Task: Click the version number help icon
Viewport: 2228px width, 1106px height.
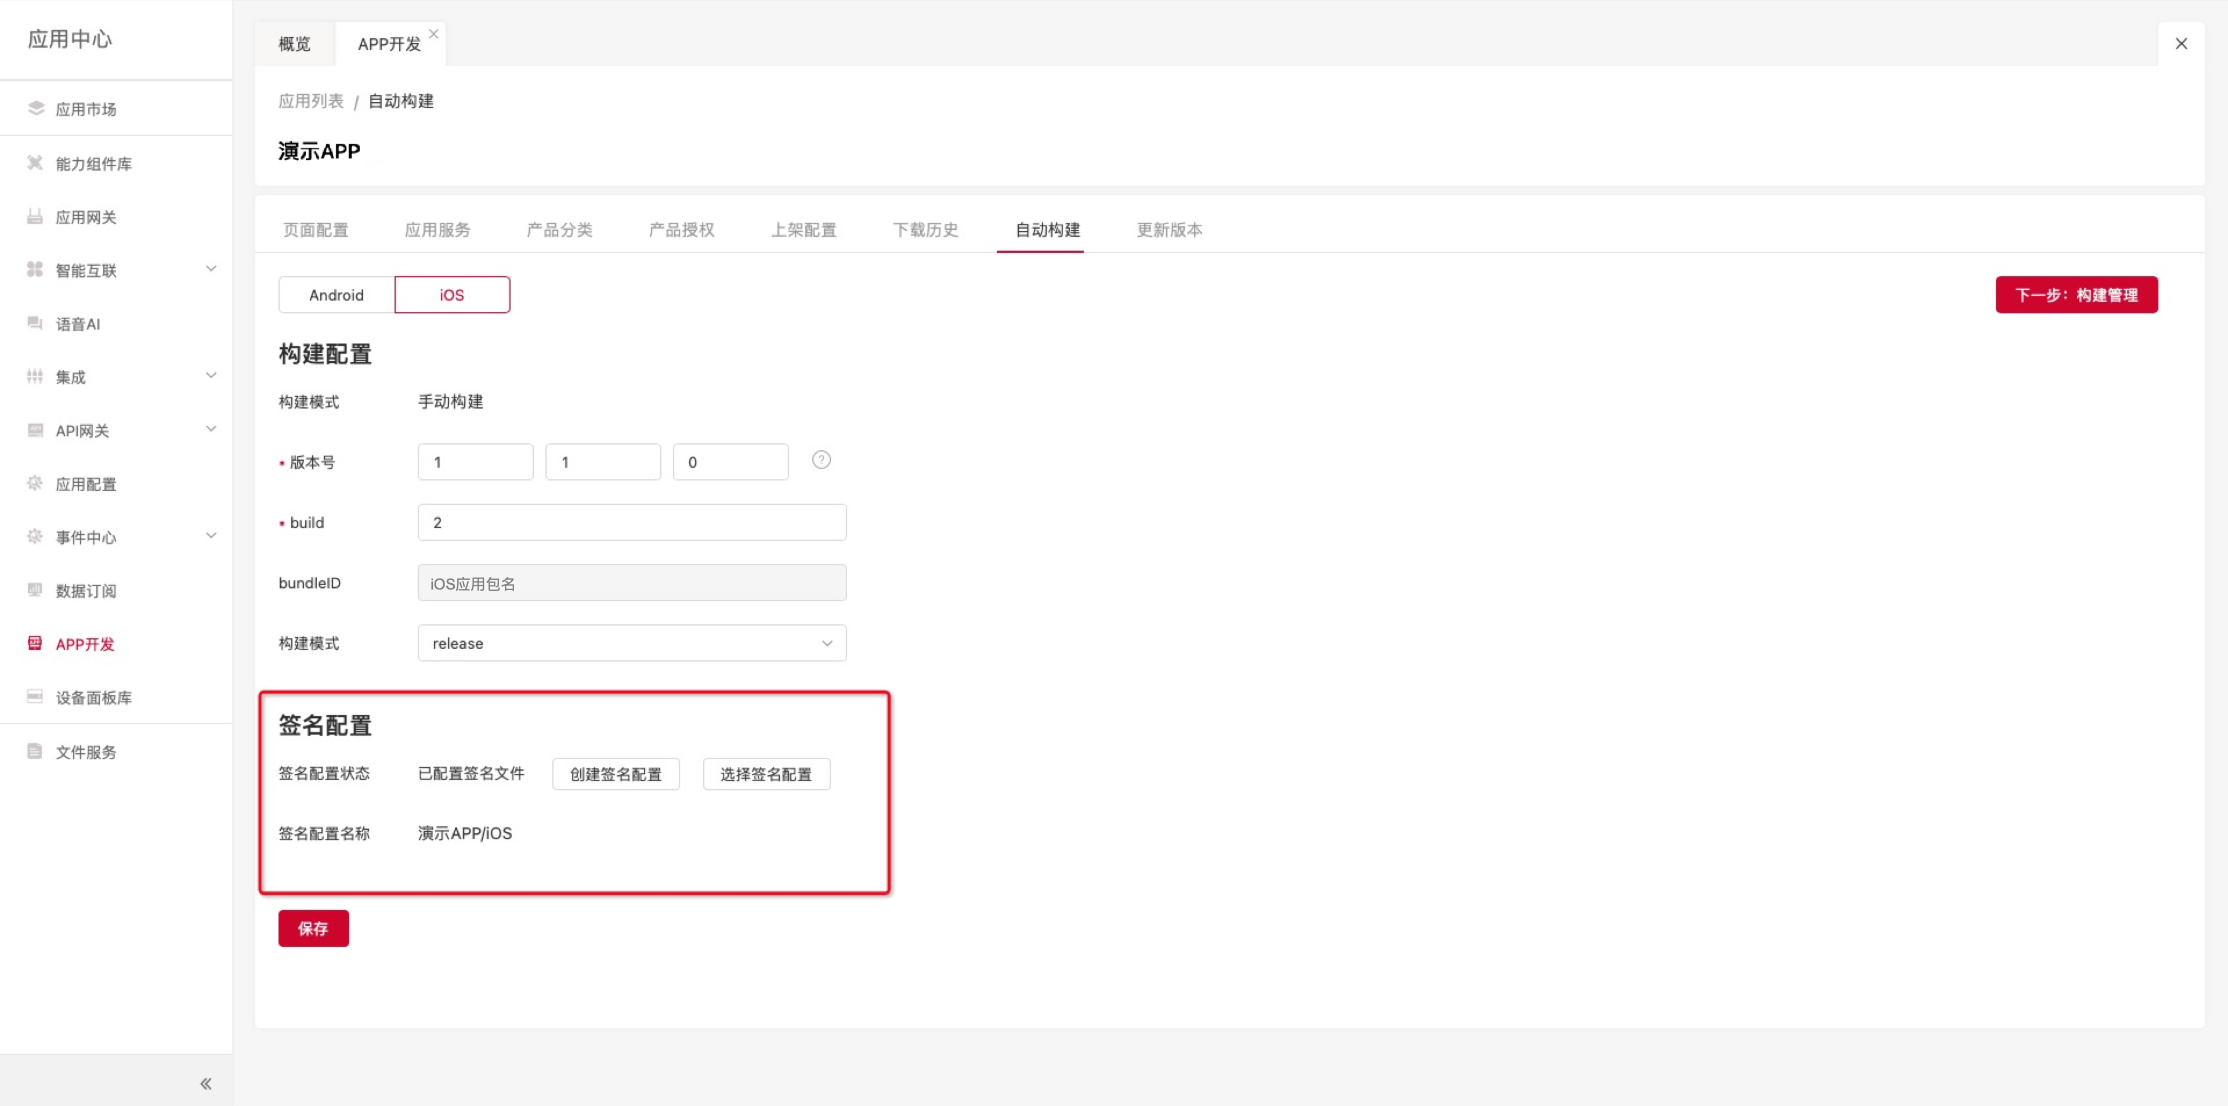Action: point(821,460)
